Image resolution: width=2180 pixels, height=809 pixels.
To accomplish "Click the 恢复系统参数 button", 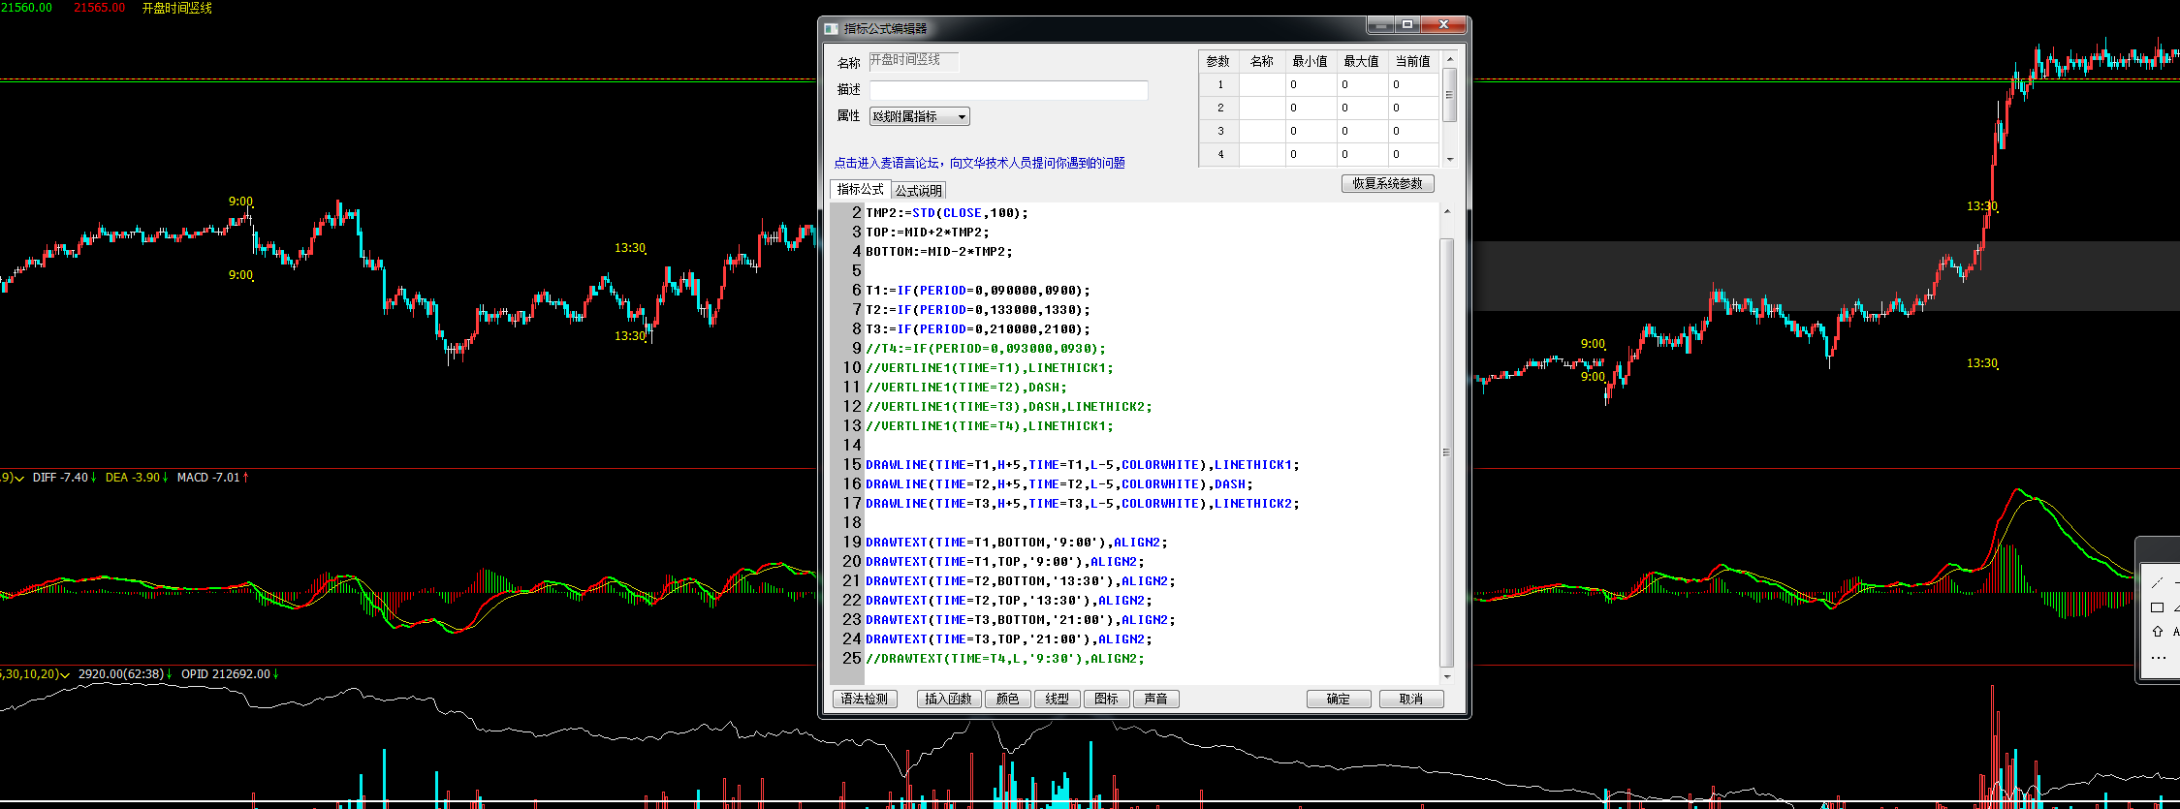I will click(1387, 184).
